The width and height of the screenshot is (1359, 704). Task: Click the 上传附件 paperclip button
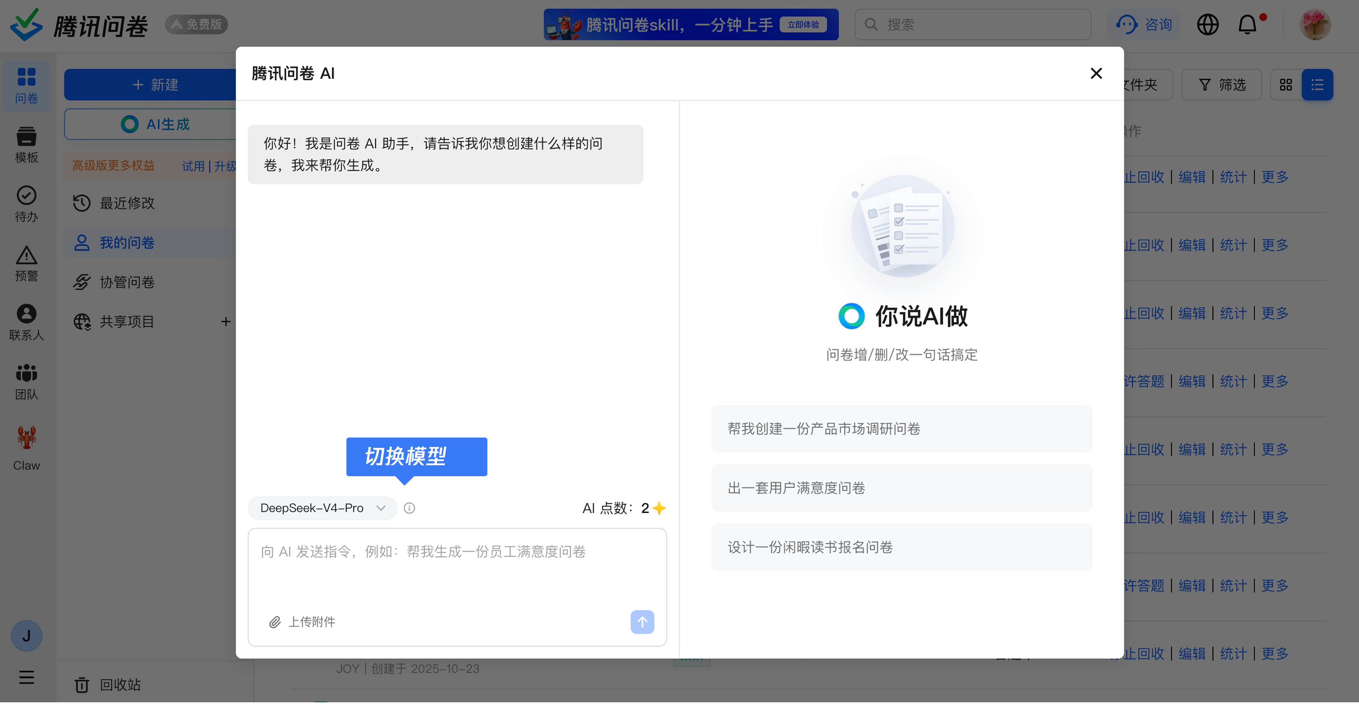pos(302,622)
